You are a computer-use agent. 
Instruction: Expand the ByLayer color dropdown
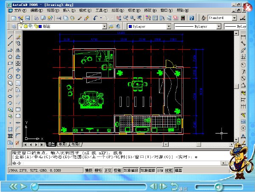coord(169,26)
